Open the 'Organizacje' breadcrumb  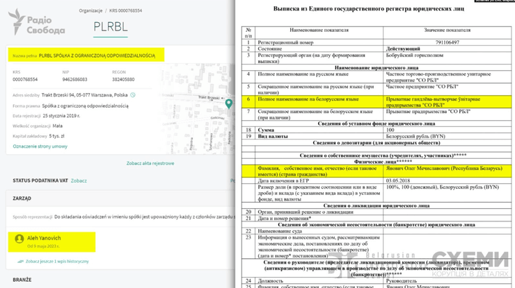(x=91, y=10)
